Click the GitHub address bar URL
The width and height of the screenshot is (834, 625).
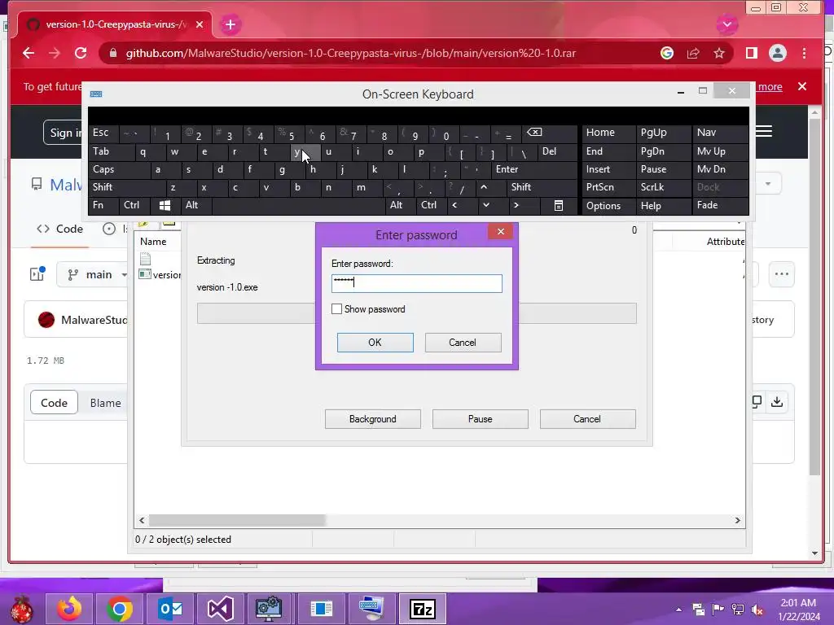pyautogui.click(x=350, y=53)
